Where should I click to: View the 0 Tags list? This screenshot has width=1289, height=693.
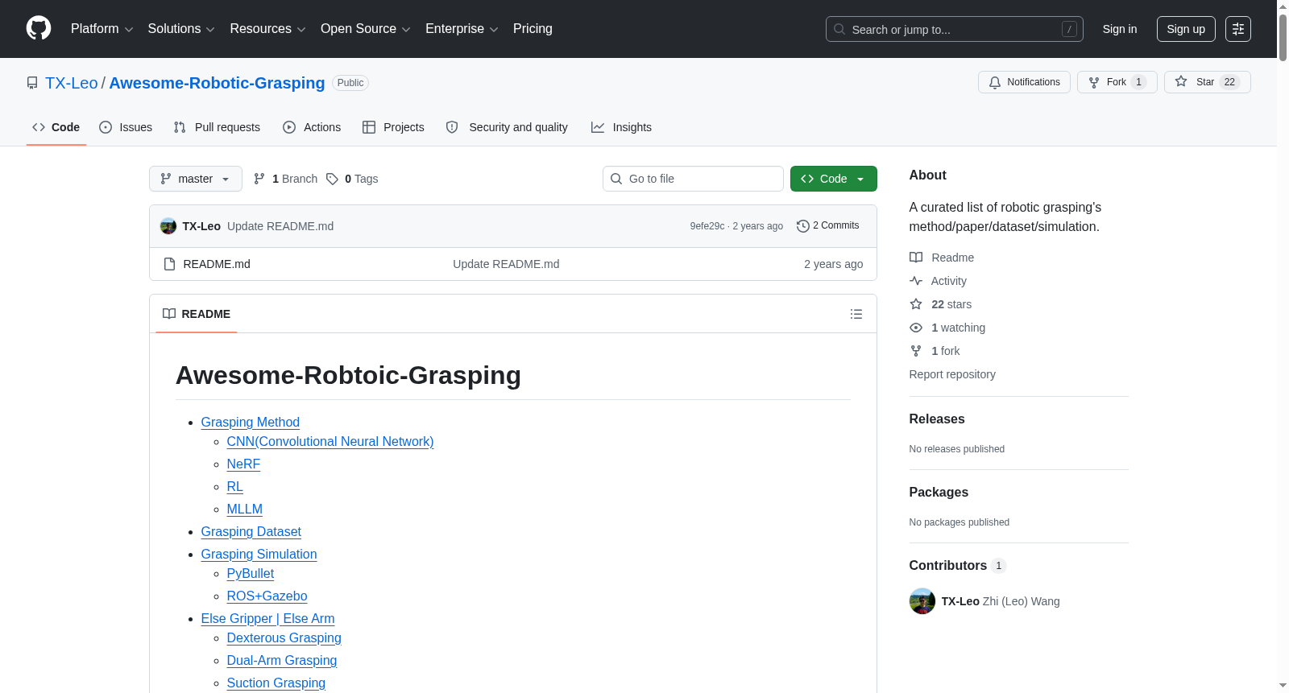pos(352,179)
